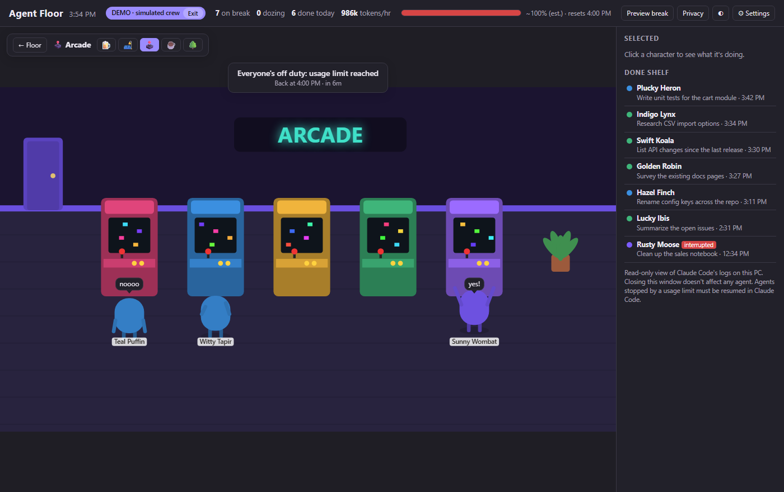This screenshot has width=784, height=492.
Task: Toggle the light/dark theme button
Action: [x=721, y=13]
